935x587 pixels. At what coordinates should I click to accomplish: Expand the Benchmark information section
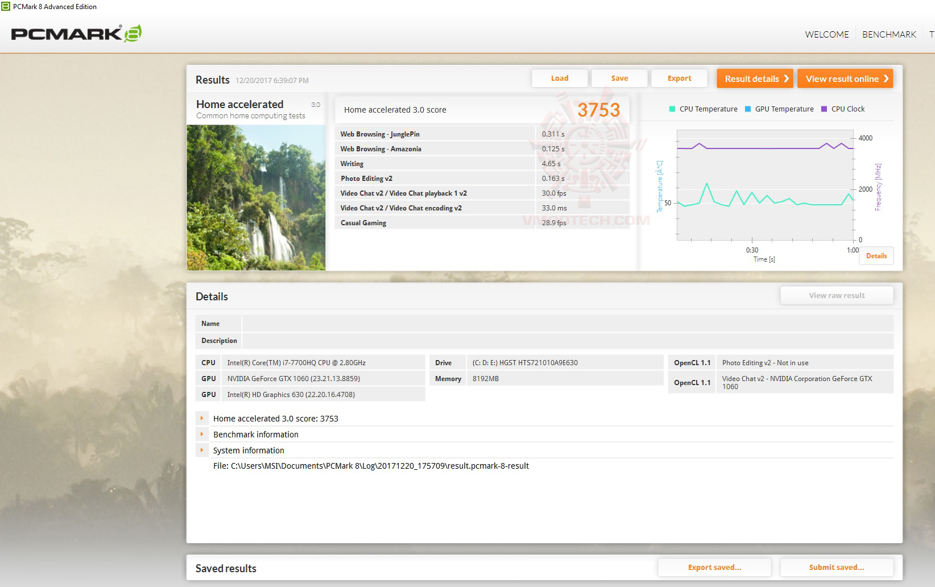[202, 434]
